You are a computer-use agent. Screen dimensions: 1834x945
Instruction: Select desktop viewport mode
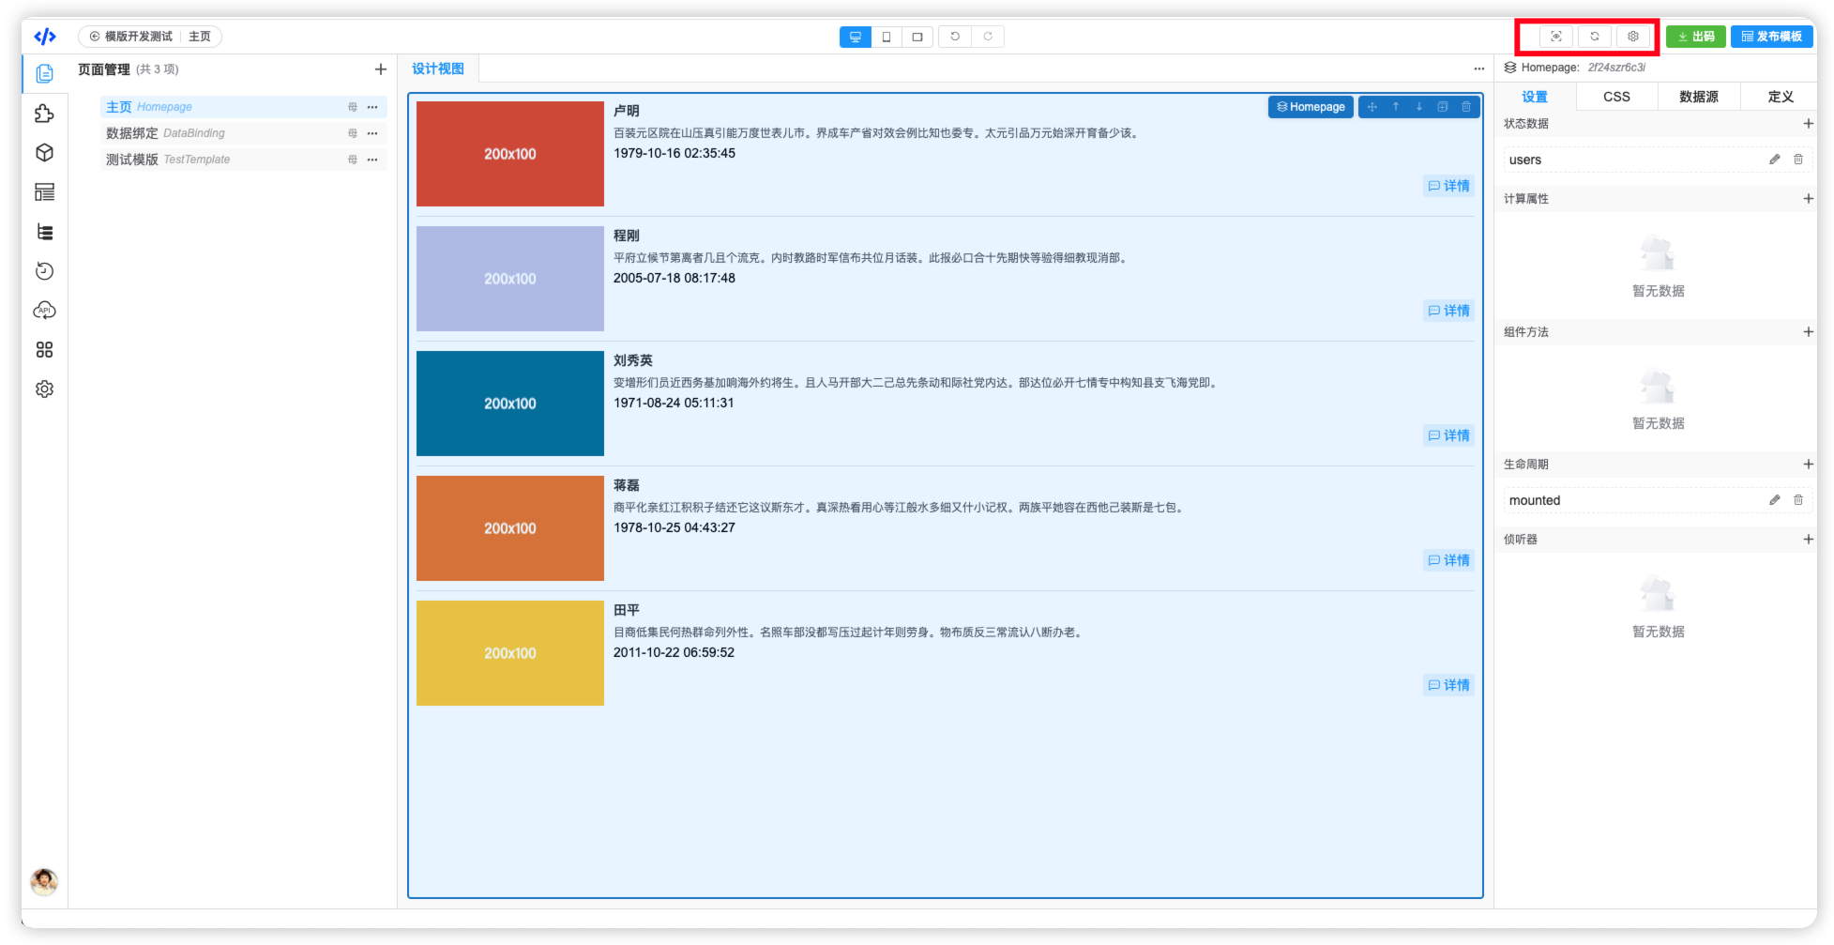pos(856,37)
